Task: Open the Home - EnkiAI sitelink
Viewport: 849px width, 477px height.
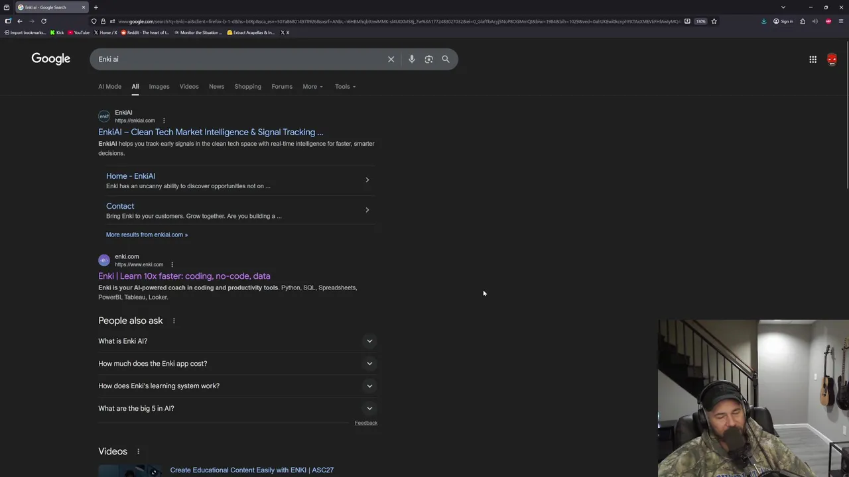Action: (x=131, y=176)
